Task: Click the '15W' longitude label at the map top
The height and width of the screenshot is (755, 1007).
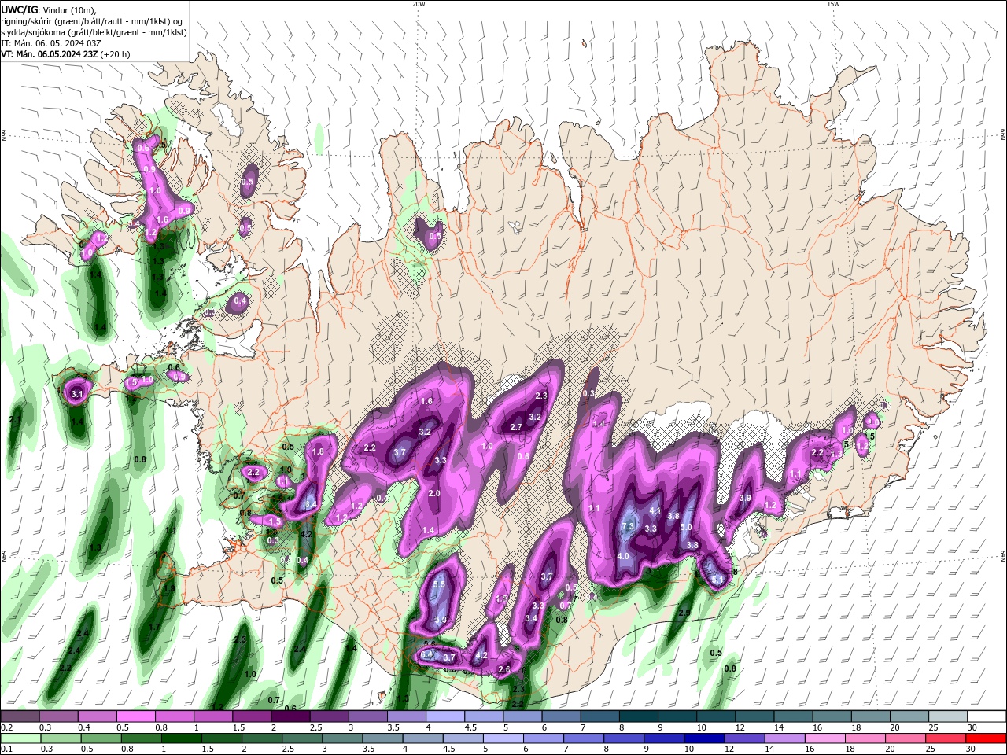Action: [833, 4]
